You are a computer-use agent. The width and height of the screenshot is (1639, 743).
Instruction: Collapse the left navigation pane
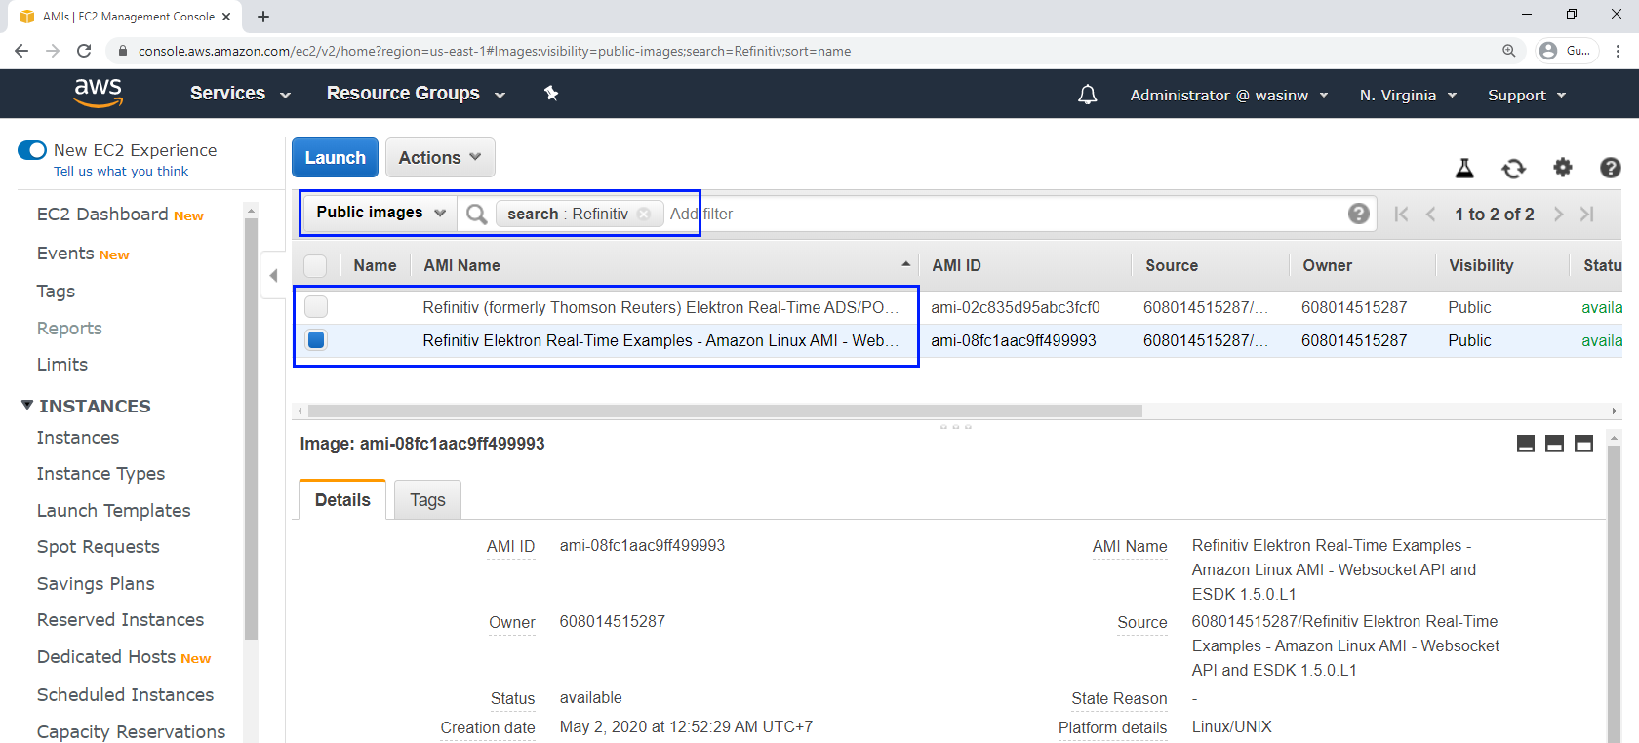[274, 275]
